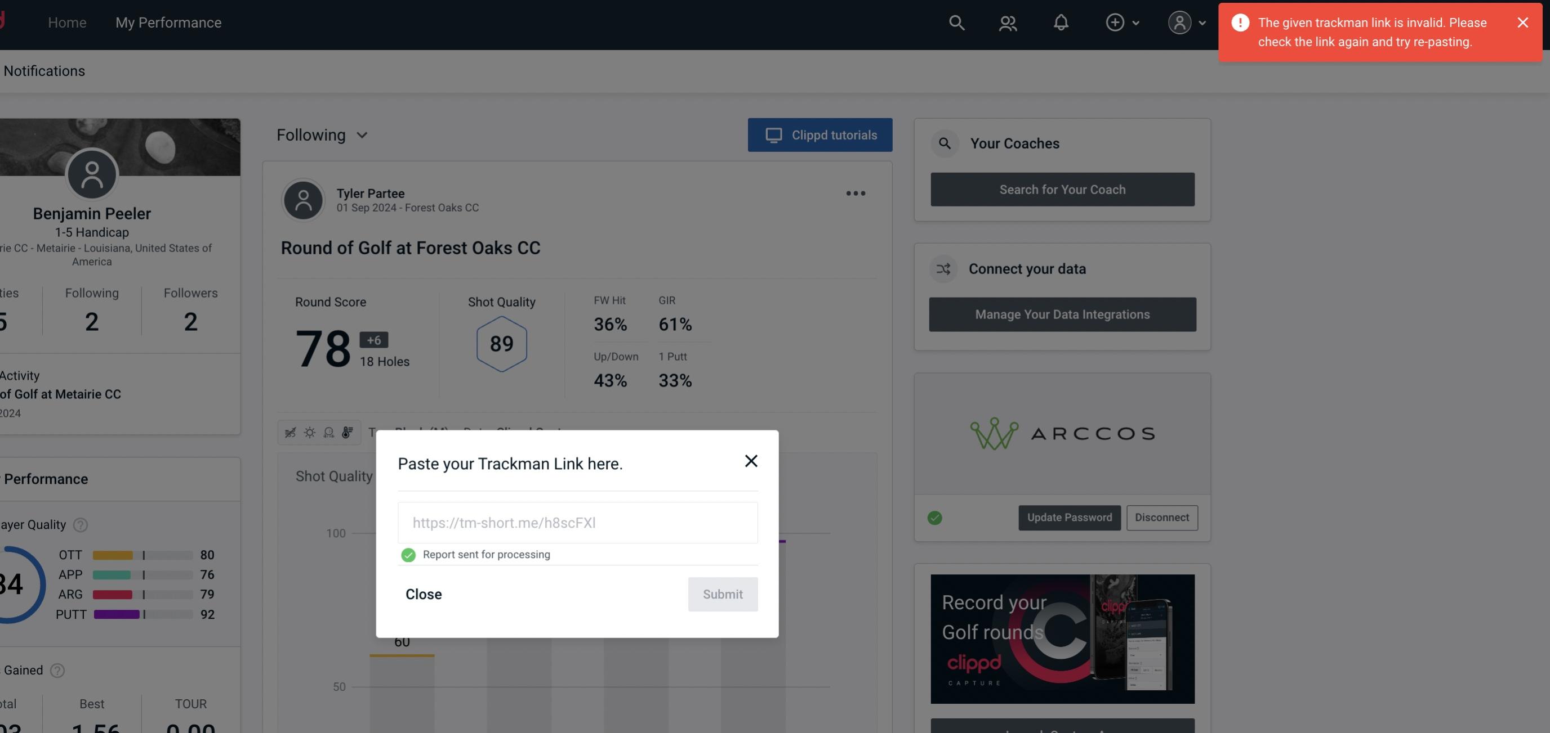Click the Clippd Capture record rounds icon

tap(1063, 638)
